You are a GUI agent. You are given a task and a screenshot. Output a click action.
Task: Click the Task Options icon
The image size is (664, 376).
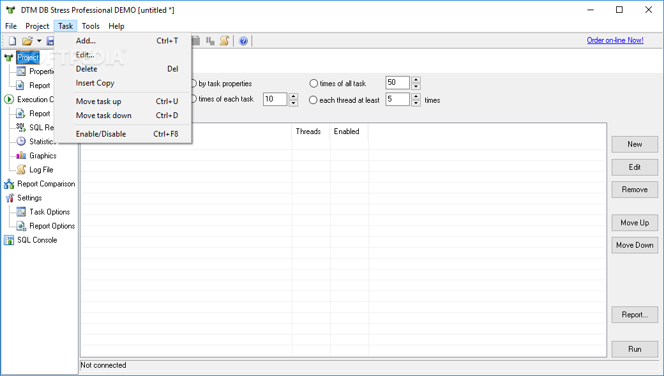pos(20,212)
